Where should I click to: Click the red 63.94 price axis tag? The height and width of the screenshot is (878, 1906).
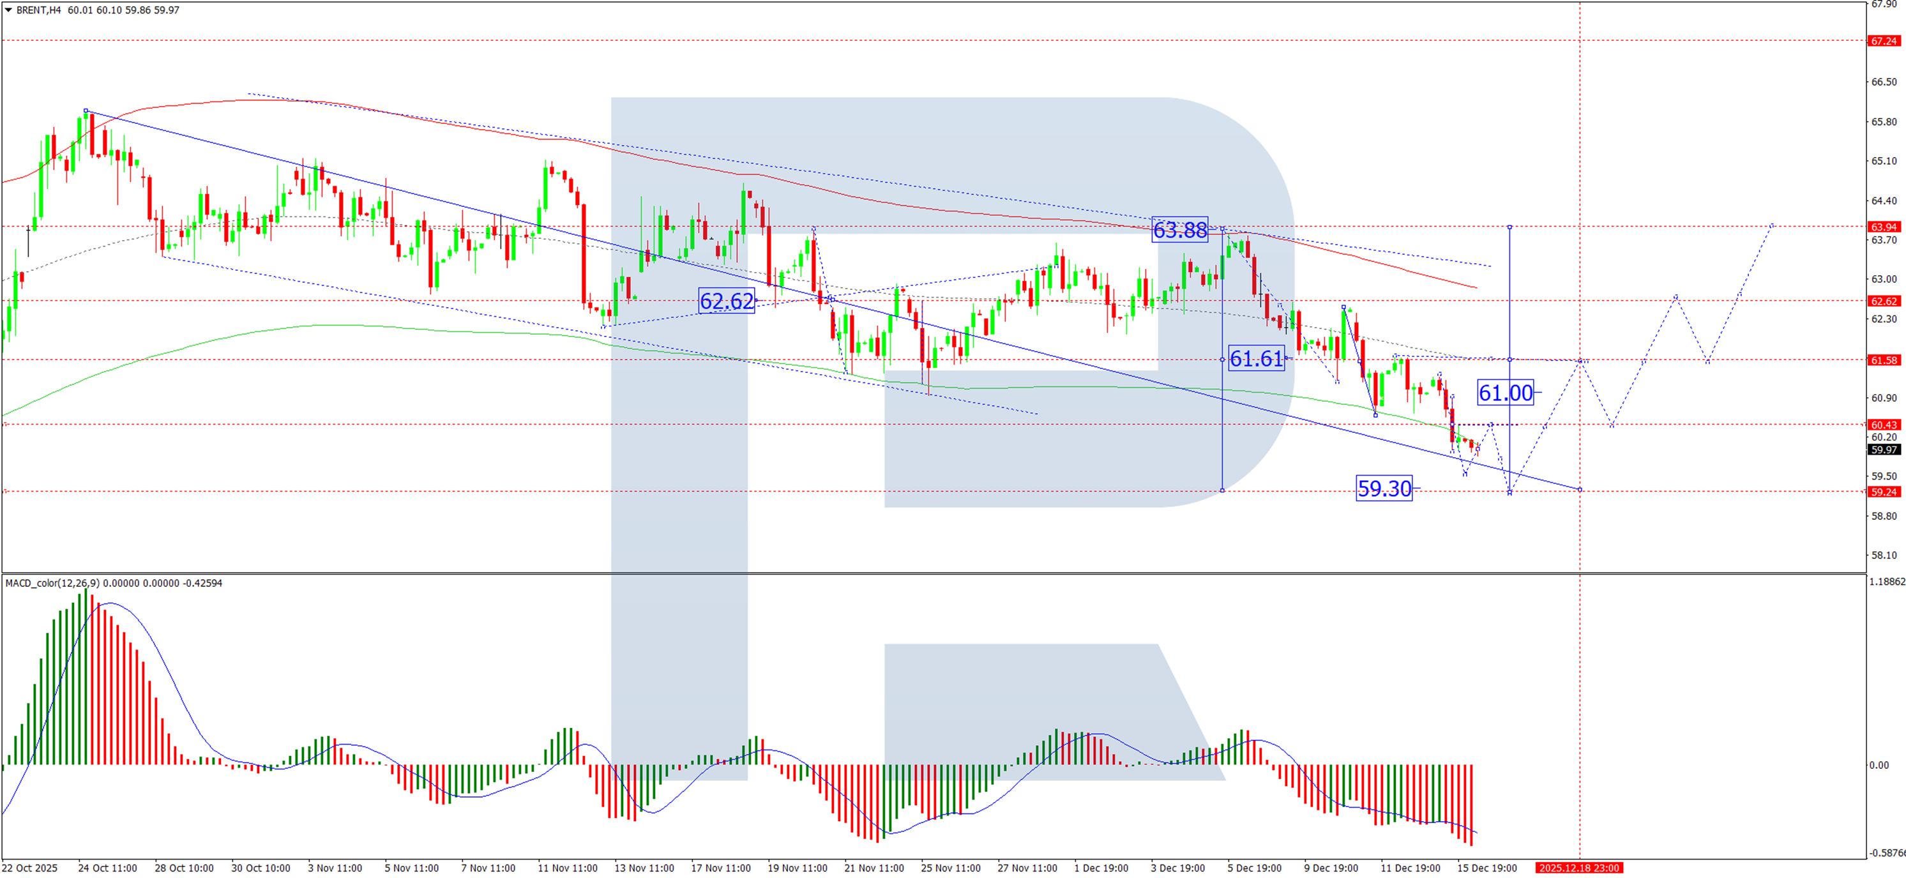coord(1884,227)
